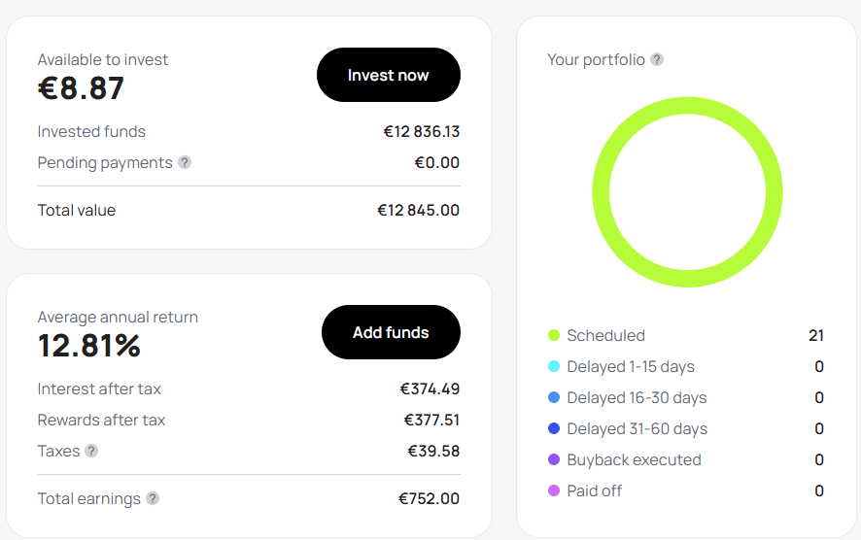The height and width of the screenshot is (540, 861).
Task: Click the pink Paid off legend dot
Action: pyautogui.click(x=554, y=490)
